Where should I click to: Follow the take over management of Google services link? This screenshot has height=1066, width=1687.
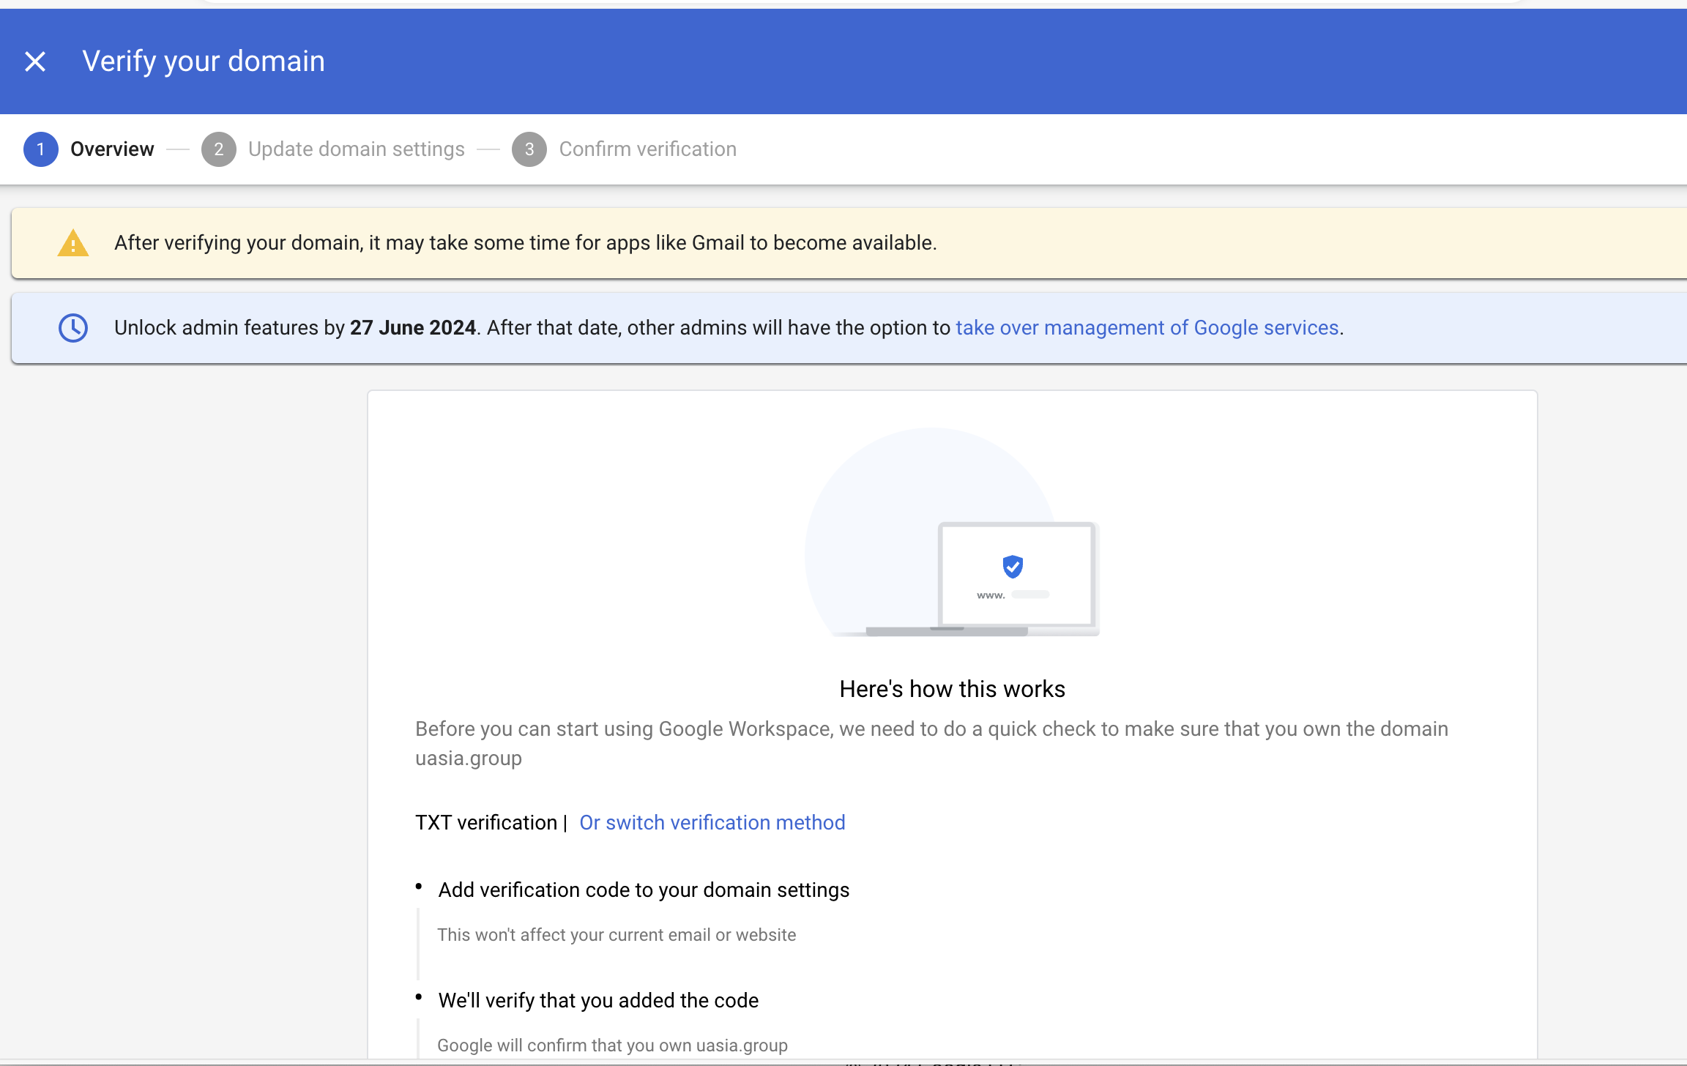pos(1147,328)
